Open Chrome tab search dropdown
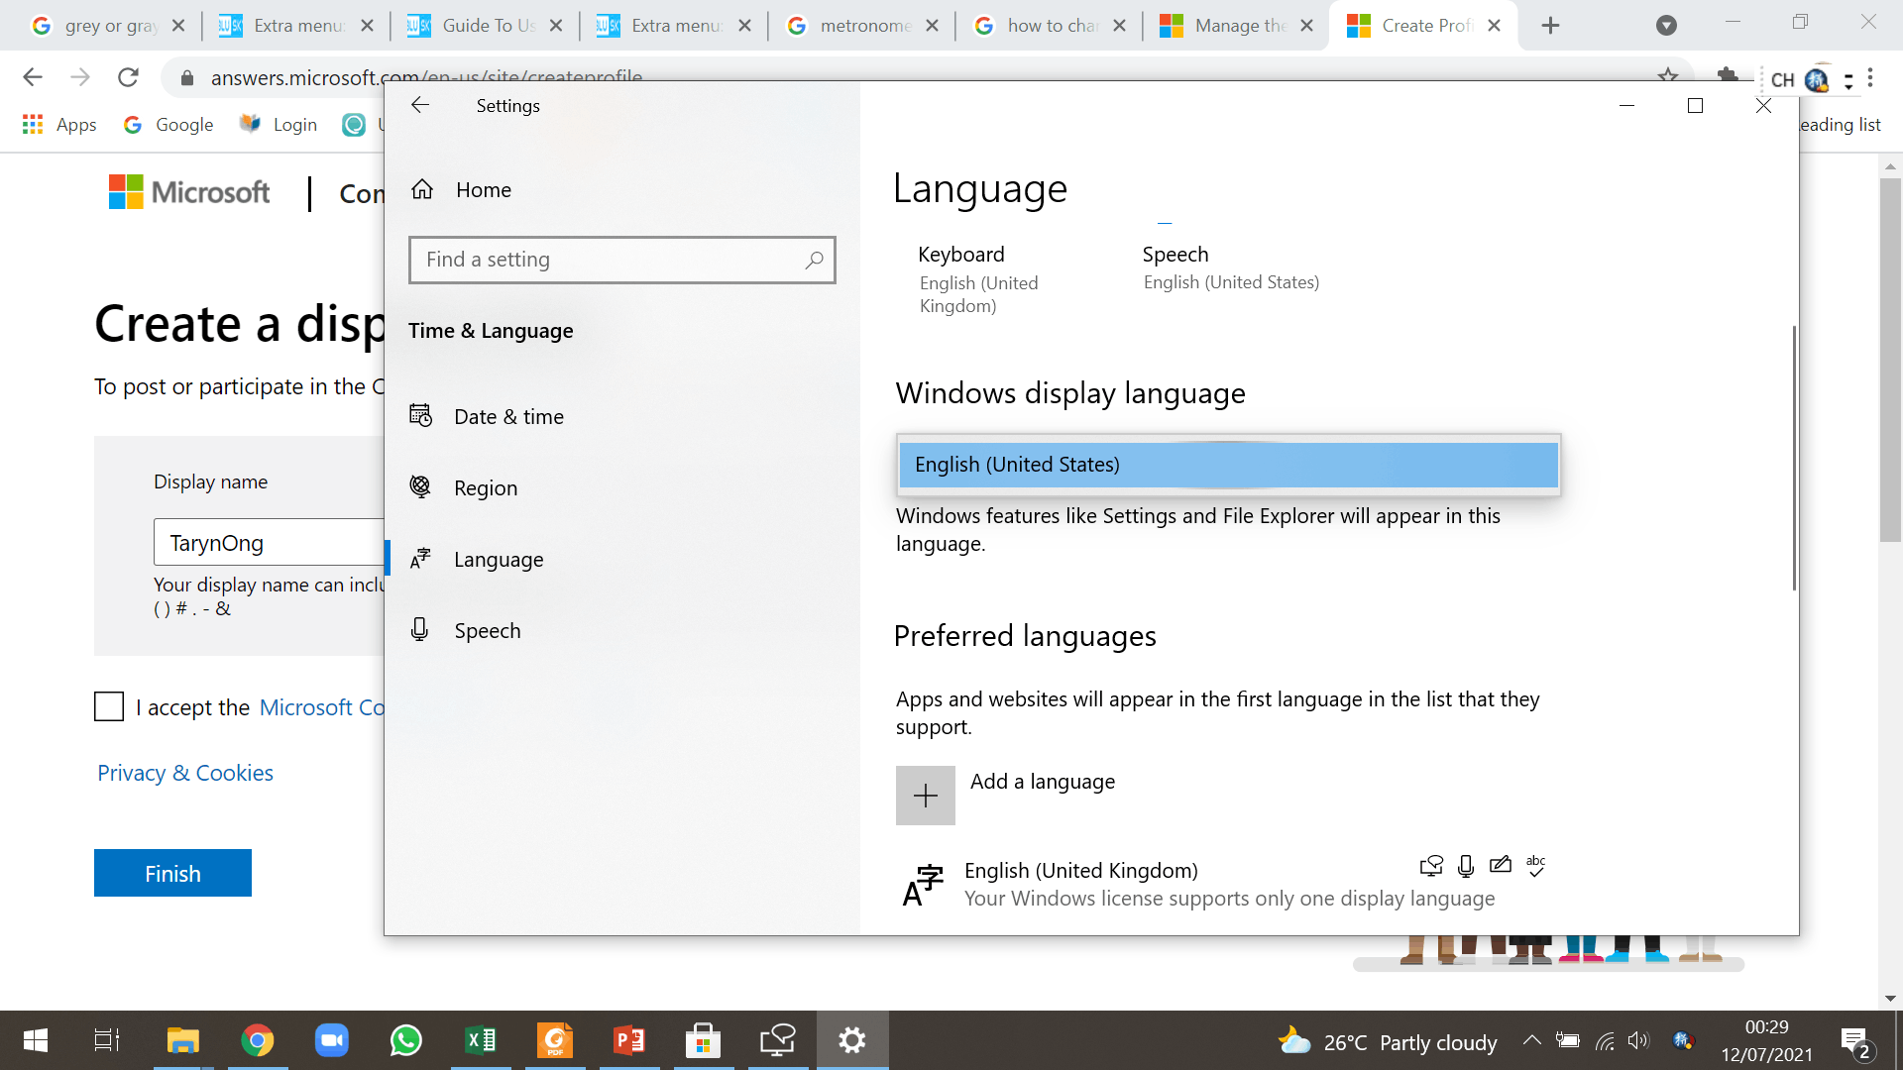The width and height of the screenshot is (1903, 1070). point(1666,26)
